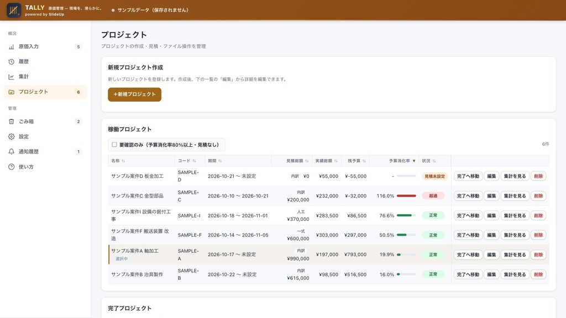Click the プロジェクト folder icon
566x318 pixels.
11,92
